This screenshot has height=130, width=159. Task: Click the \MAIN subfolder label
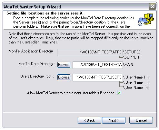pos(128,65)
